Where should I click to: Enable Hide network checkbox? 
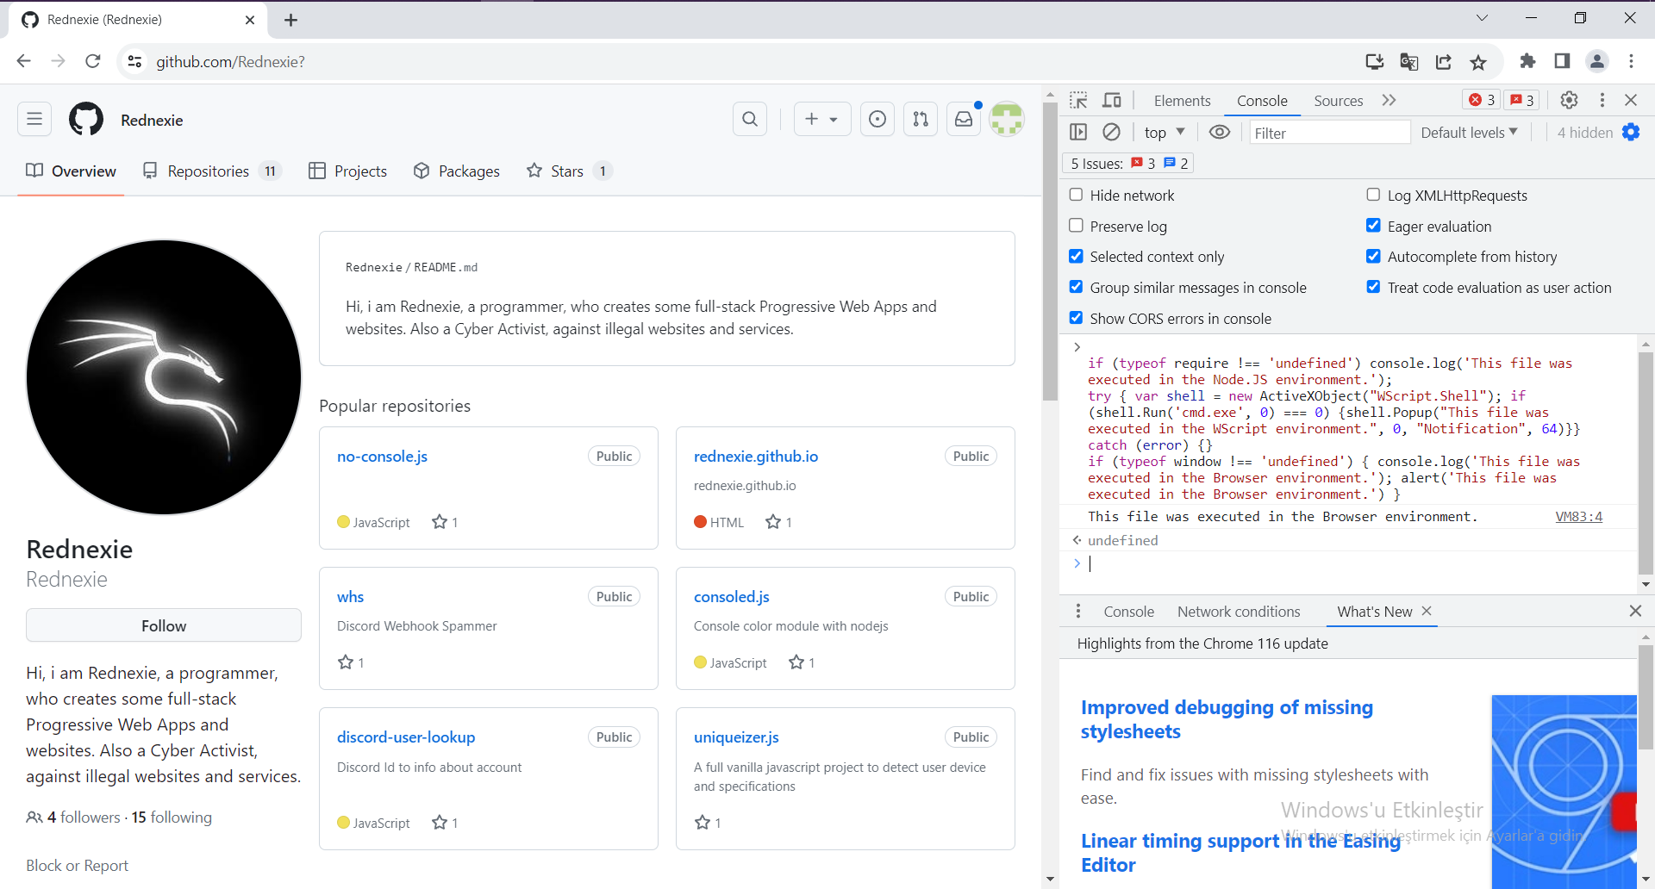click(1076, 195)
